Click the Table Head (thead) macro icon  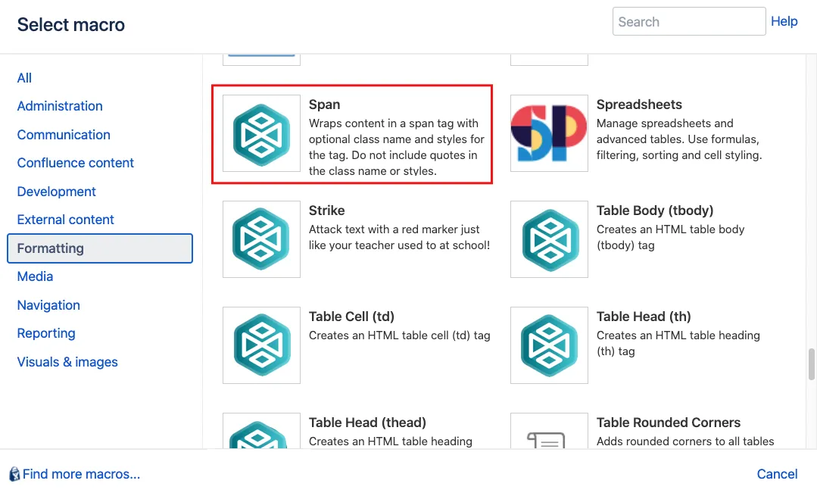pyautogui.click(x=261, y=431)
